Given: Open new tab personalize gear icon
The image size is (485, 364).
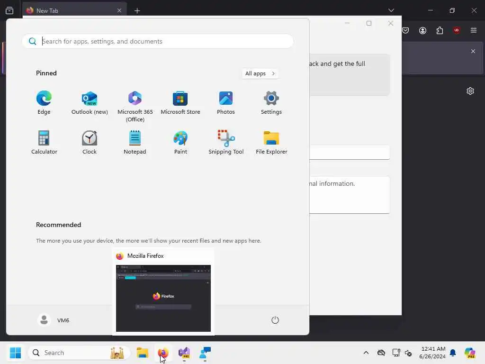Looking at the screenshot, I should coord(470,91).
